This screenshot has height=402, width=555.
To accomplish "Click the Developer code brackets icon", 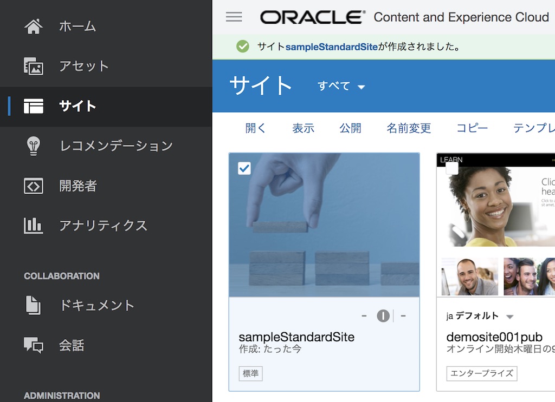I will click(34, 186).
